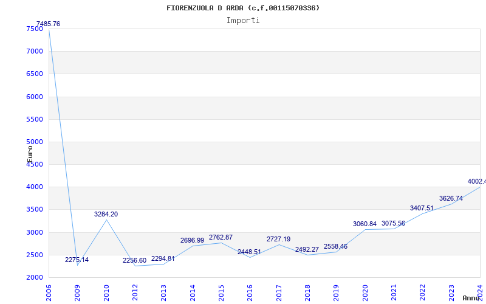This screenshot has height=304, width=486.
Task: Click x-axis year 2010
Action: pos(106,293)
